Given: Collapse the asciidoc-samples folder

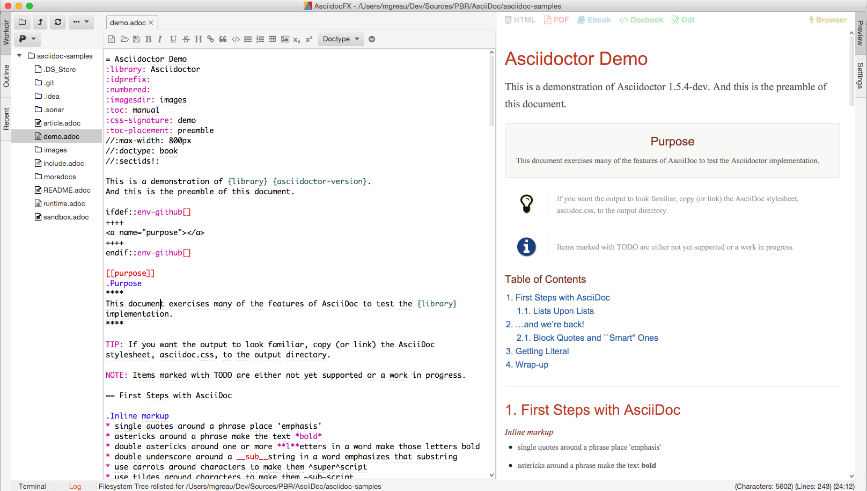Looking at the screenshot, I should [x=19, y=56].
